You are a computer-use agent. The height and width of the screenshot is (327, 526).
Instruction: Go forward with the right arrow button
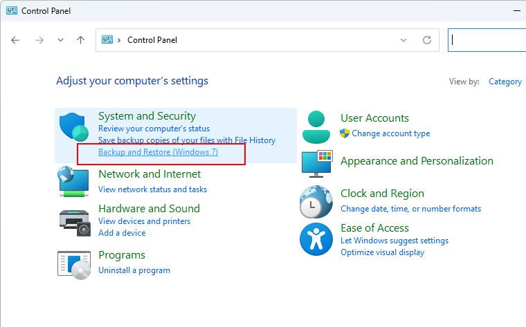point(39,40)
